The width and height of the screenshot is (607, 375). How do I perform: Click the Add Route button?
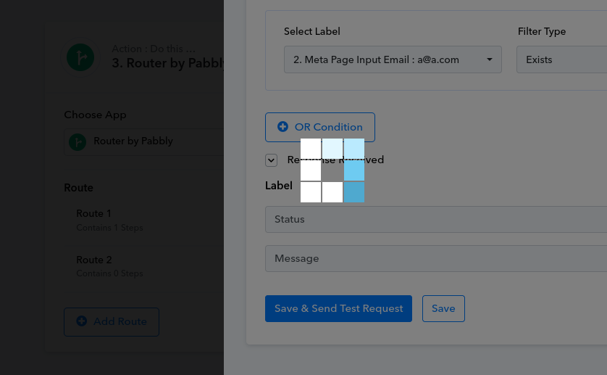pyautogui.click(x=112, y=322)
